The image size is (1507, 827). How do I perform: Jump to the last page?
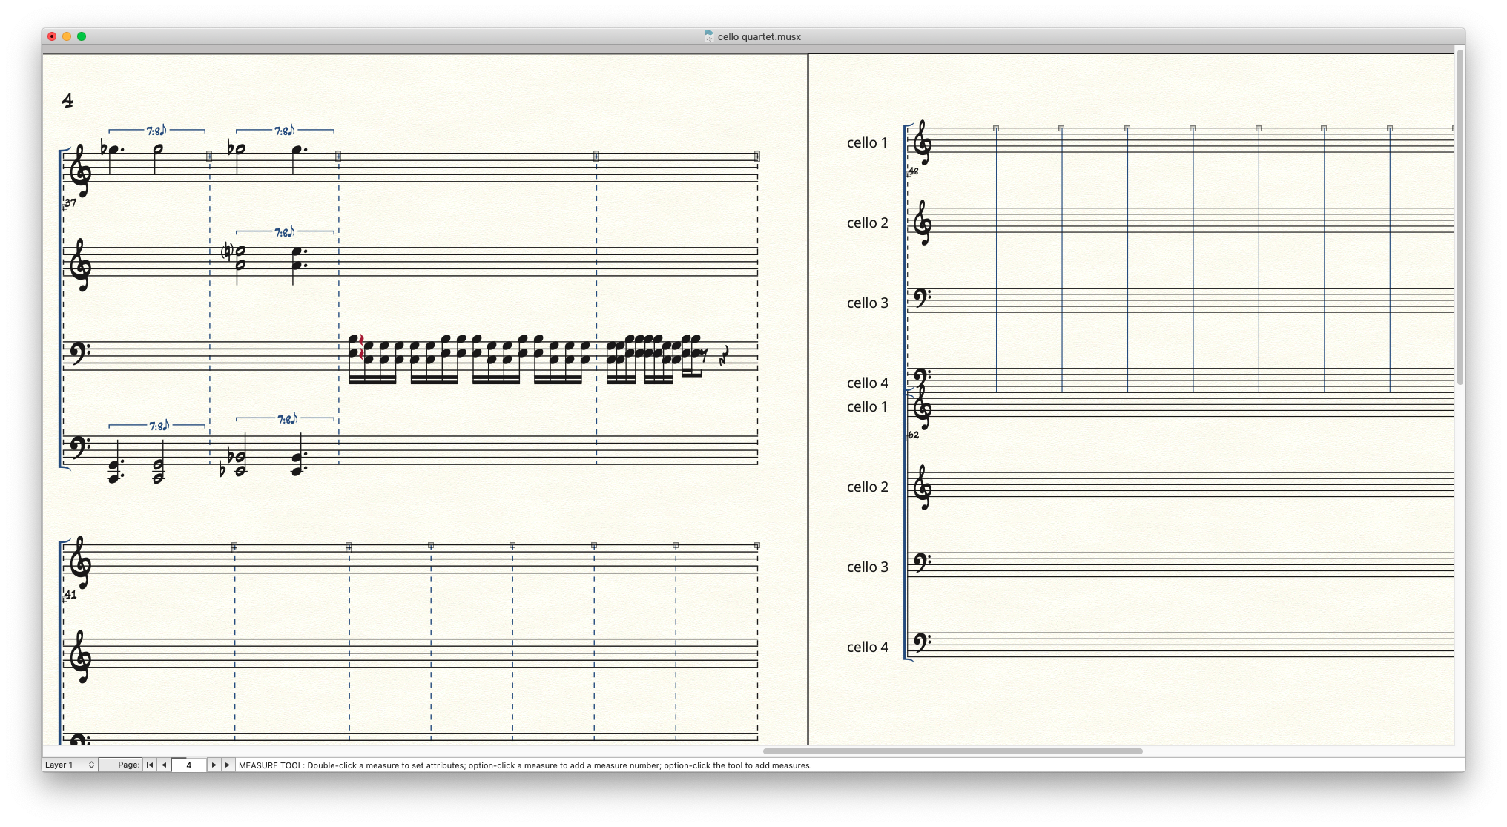pyautogui.click(x=228, y=765)
